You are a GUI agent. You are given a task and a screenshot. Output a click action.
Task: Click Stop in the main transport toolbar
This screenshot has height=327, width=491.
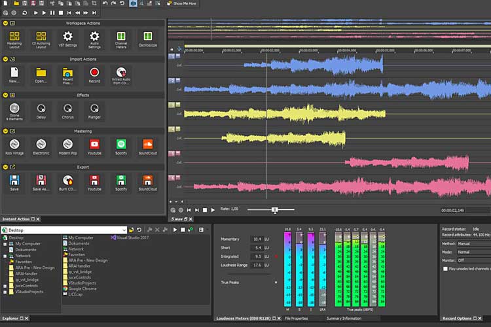(x=61, y=13)
